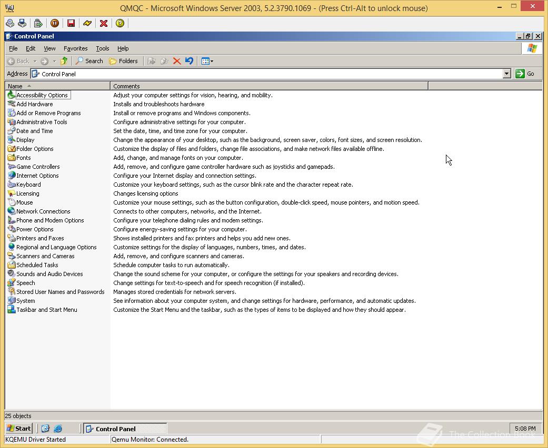Select the Folder Options icon

11,149
